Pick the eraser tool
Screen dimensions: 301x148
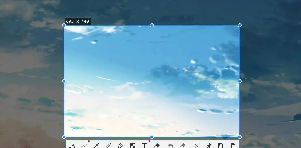(x=157, y=145)
